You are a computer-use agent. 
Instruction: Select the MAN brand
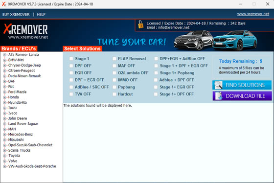(12, 129)
